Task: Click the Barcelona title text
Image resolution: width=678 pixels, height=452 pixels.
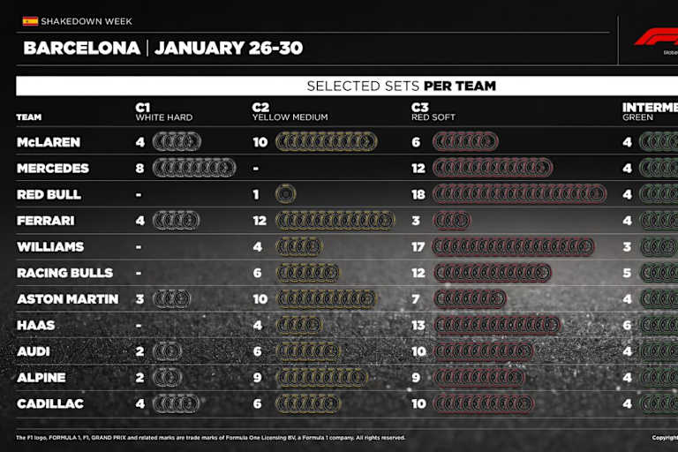Action: click(x=81, y=48)
